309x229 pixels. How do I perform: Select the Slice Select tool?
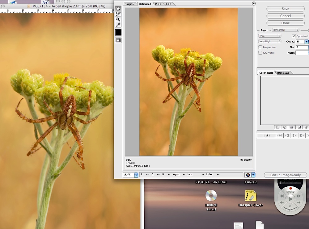[118, 13]
